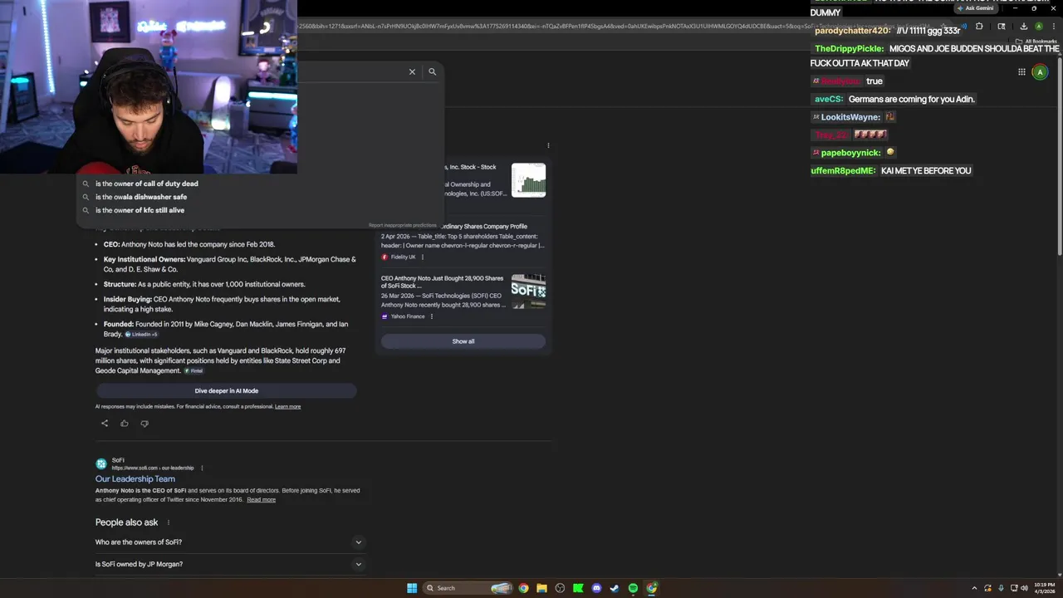Open People also ask options menu

[169, 522]
